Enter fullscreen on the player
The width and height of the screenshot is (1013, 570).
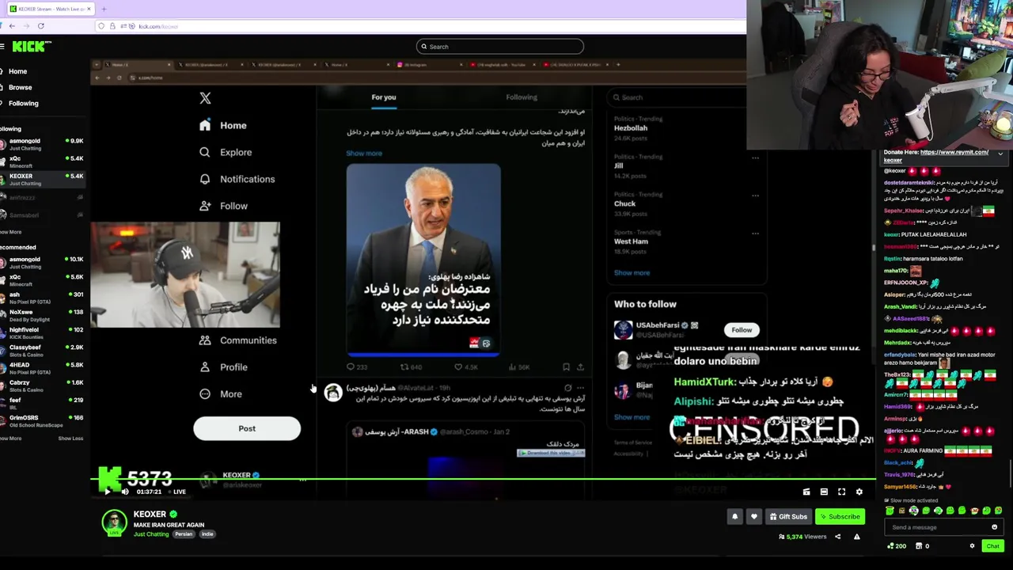coord(841,492)
